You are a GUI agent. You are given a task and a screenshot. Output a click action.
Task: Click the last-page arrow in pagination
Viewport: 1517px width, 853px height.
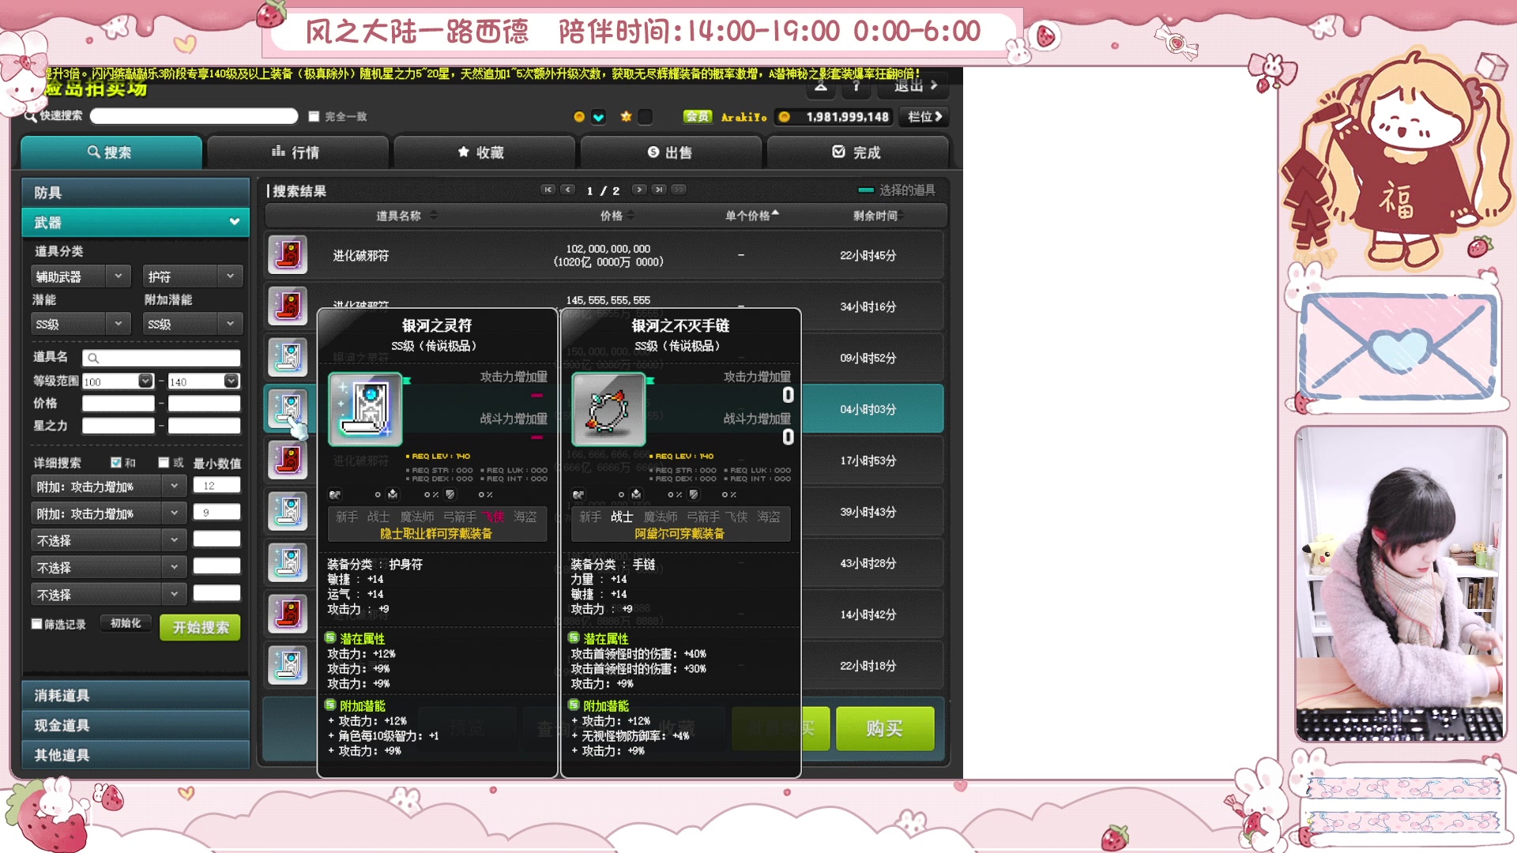(x=658, y=190)
